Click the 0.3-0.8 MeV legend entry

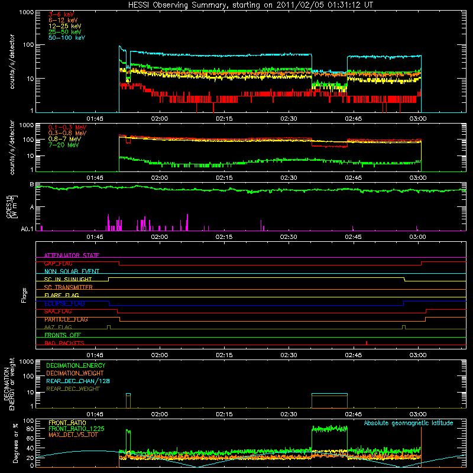[67, 133]
